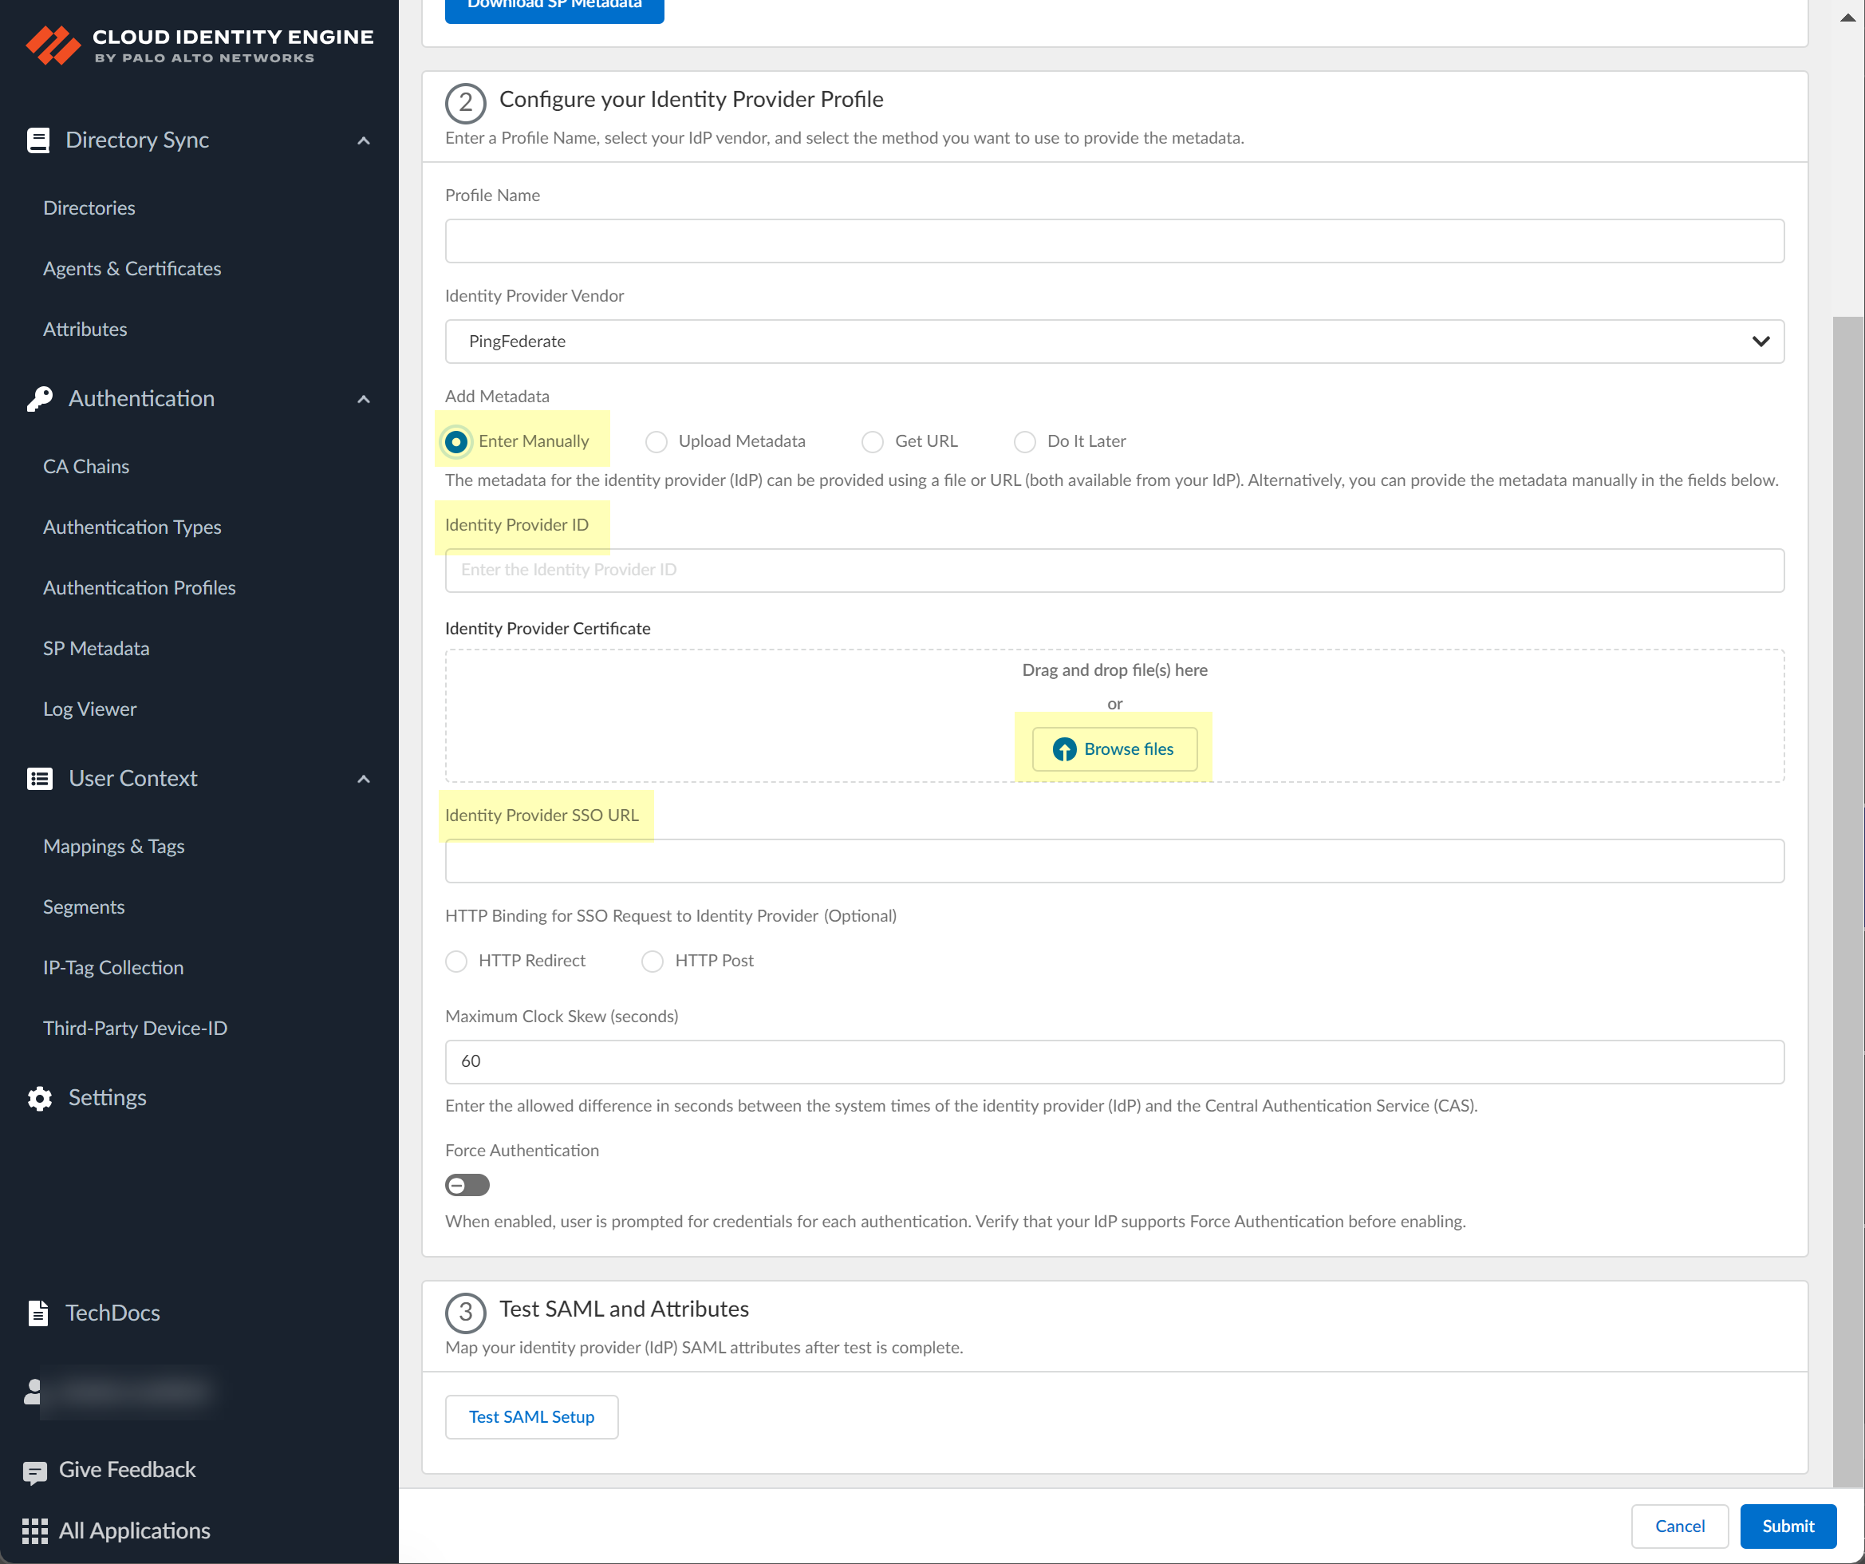This screenshot has width=1865, height=1564.
Task: Click the User Context list icon
Action: (40, 780)
